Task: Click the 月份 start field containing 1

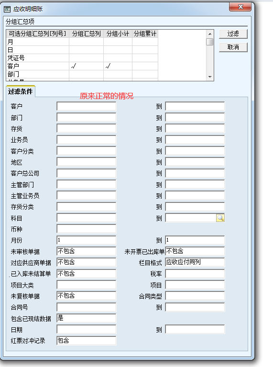Action: 87,240
